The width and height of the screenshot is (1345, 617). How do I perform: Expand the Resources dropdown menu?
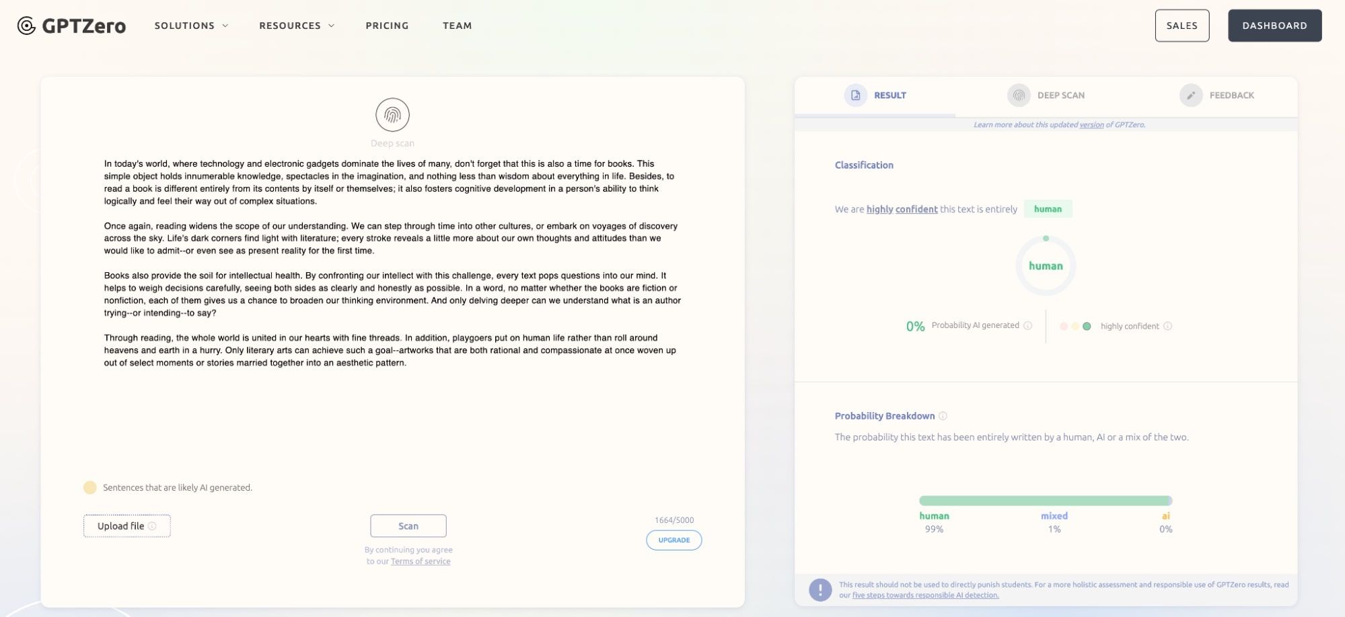click(296, 26)
